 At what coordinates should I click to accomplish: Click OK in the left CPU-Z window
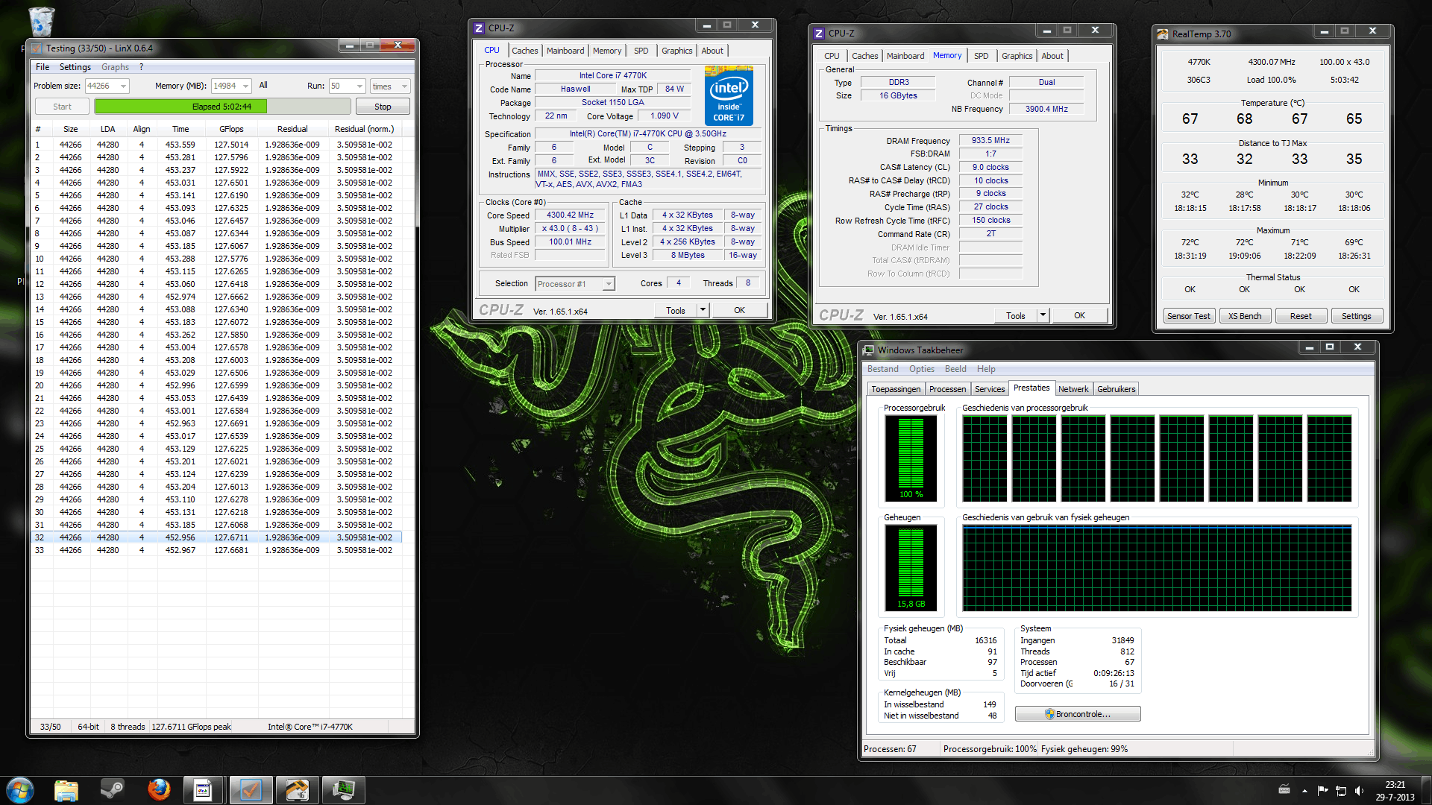739,310
